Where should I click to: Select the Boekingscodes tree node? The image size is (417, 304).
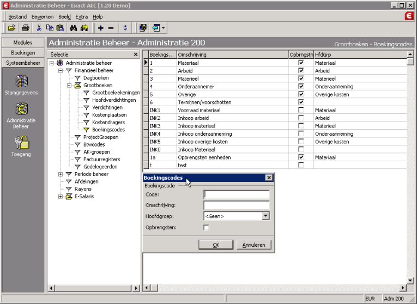[x=108, y=130]
